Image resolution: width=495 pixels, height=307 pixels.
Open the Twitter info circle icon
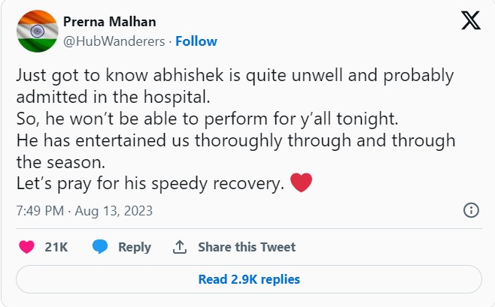click(x=472, y=210)
